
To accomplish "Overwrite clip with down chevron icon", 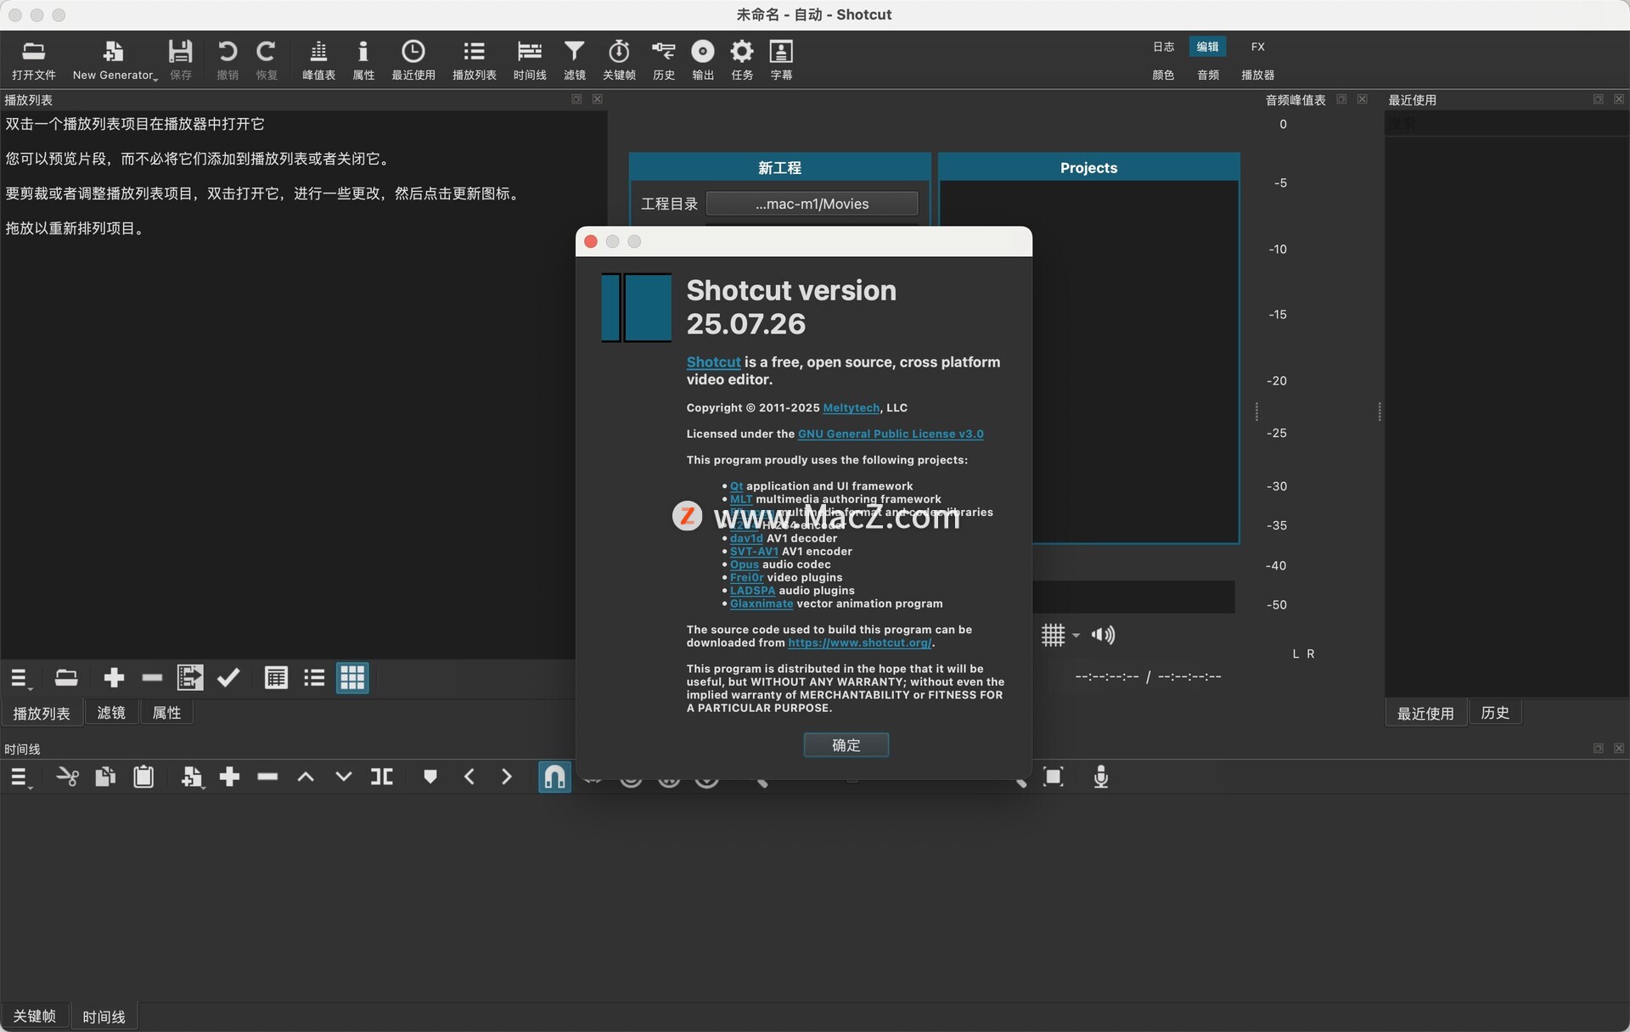I will 344,777.
